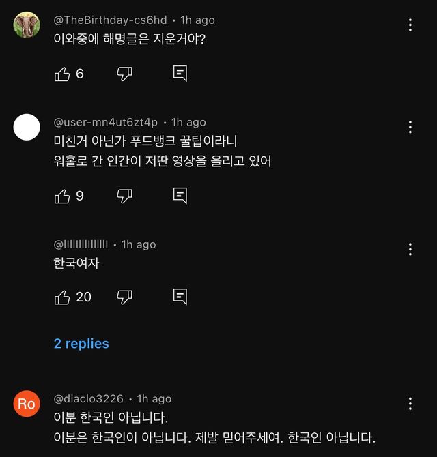Open @diaclo3226 channel via username

[x=89, y=398]
